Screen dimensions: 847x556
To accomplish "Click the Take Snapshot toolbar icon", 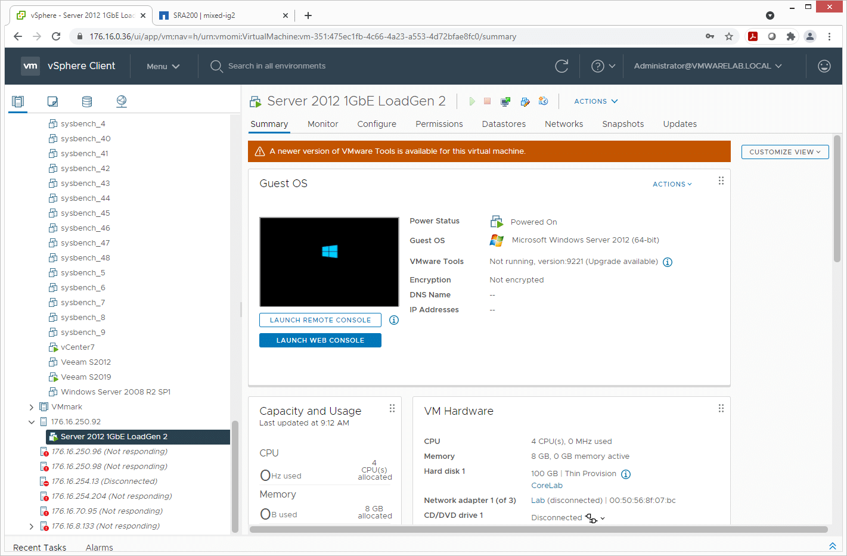I will point(543,101).
